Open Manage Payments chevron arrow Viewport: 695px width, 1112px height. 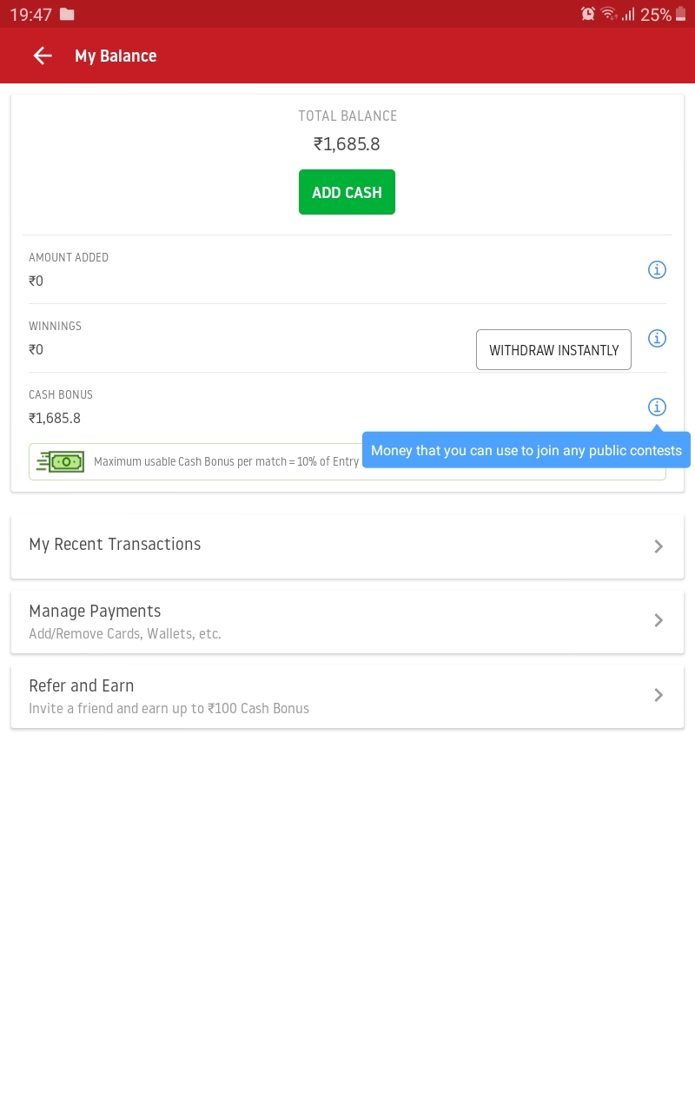coord(659,620)
